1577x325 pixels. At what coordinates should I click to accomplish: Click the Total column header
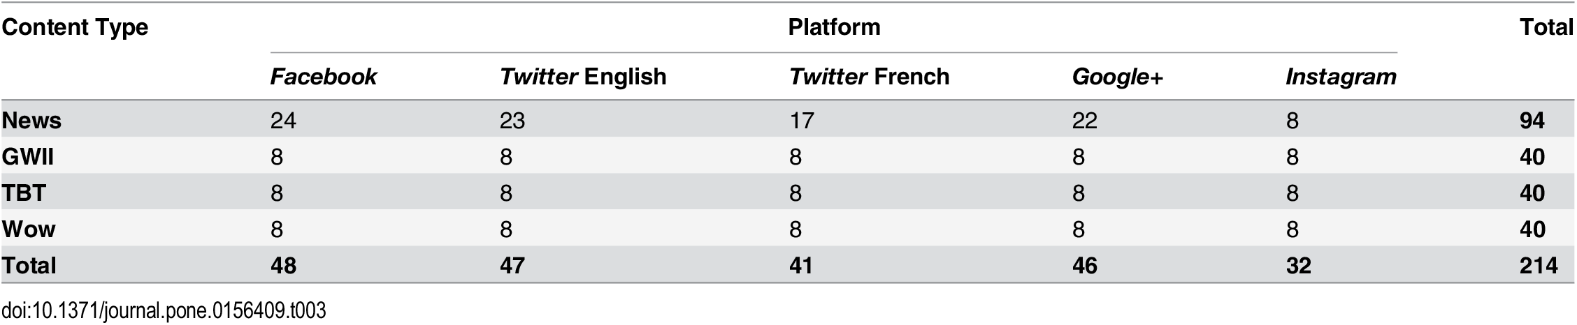click(1546, 27)
